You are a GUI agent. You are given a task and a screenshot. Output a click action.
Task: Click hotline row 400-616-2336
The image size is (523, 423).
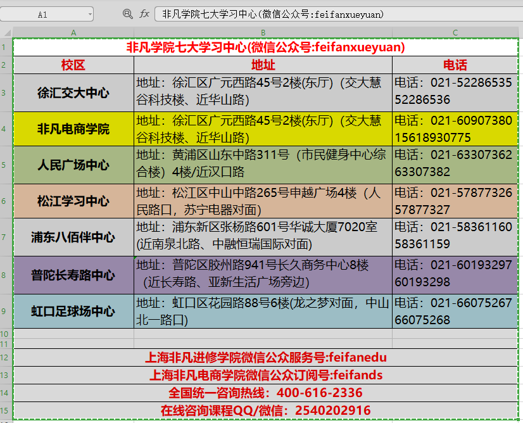coord(265,393)
